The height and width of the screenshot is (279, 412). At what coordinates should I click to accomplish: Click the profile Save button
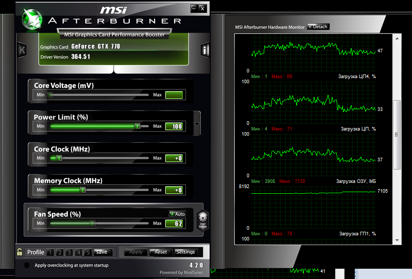102,252
